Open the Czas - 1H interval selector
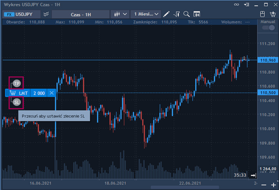279x190 pixels. tap(80, 14)
